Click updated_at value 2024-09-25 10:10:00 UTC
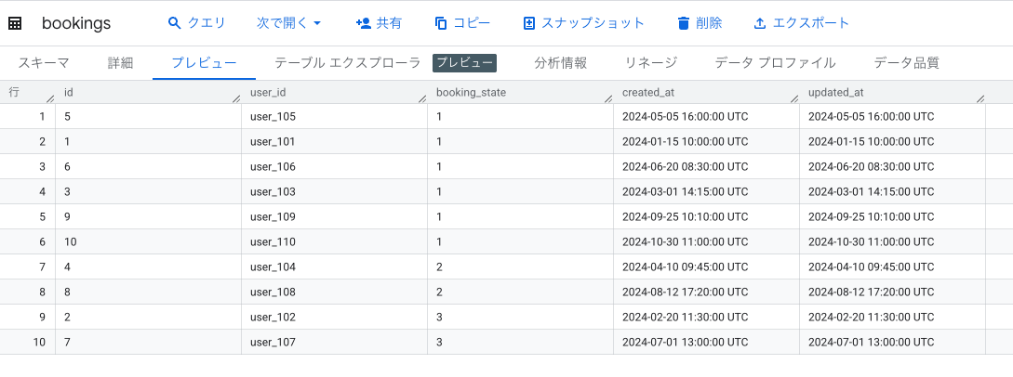Viewport: 1013px width, 377px height. pos(871,217)
